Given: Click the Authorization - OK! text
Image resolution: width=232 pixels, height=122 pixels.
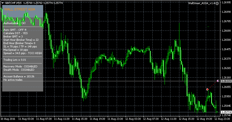Looking at the screenshot, I should [x=14, y=23].
